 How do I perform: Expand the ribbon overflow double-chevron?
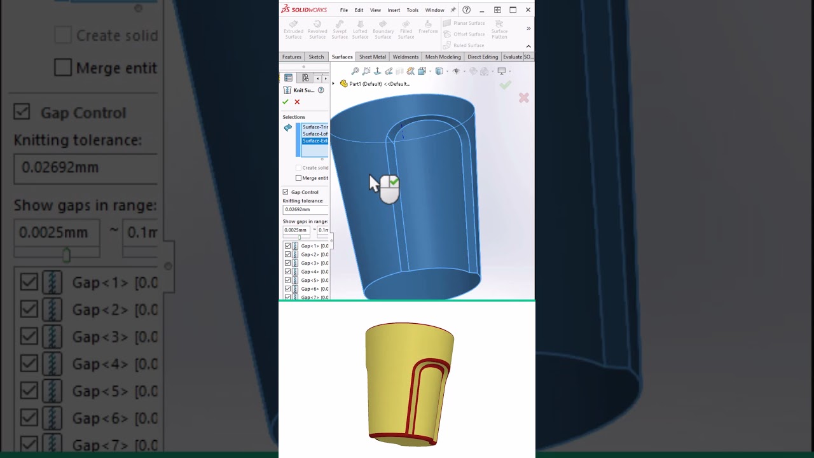528,28
